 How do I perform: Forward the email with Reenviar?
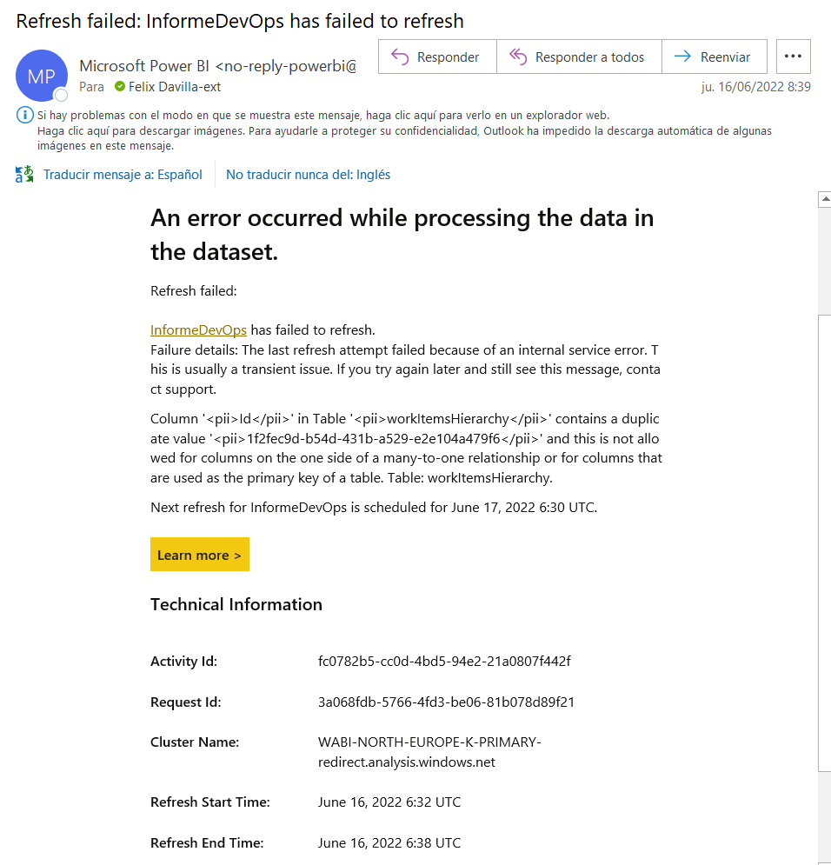[x=715, y=57]
